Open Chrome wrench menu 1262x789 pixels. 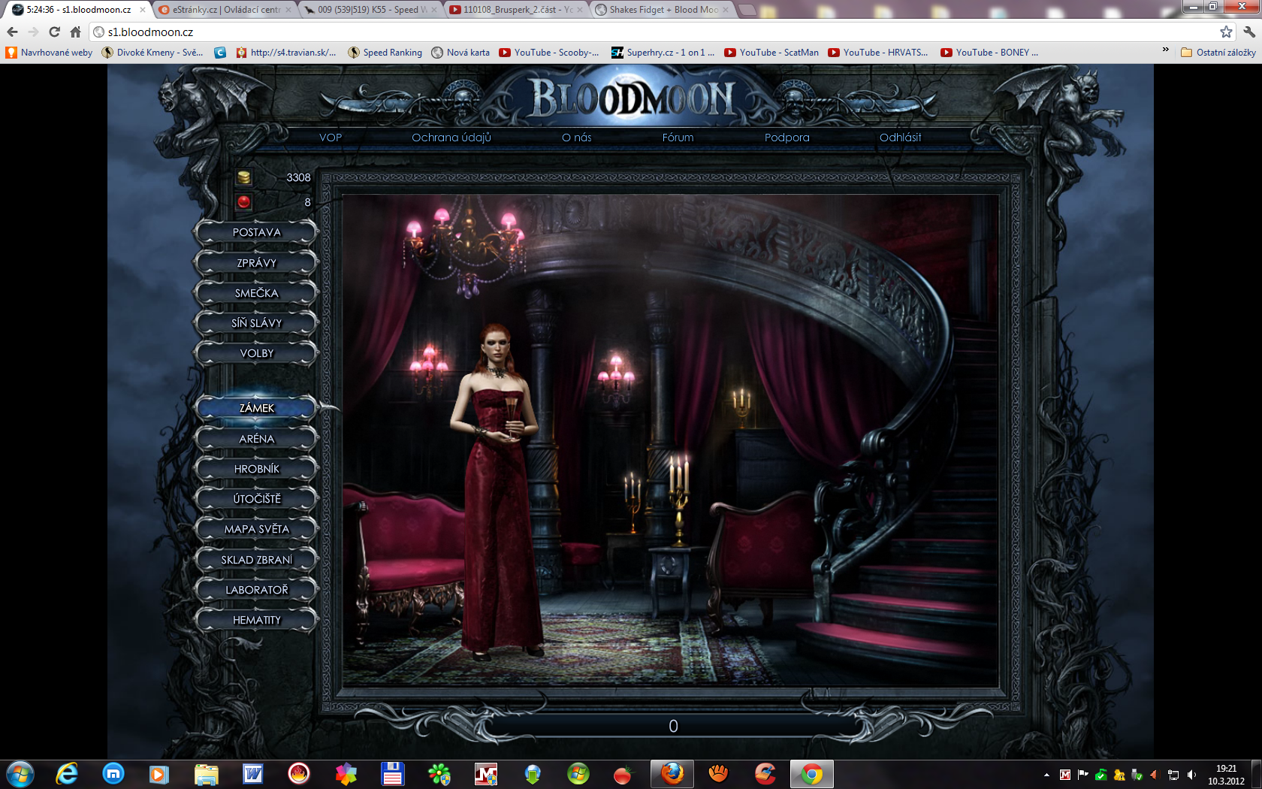(x=1249, y=32)
